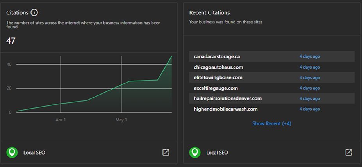362x167 pixels.
Task: Open the canadacarstorage.ca citation
Action: (x=217, y=56)
